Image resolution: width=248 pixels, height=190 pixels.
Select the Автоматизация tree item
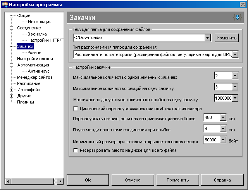point(33,65)
